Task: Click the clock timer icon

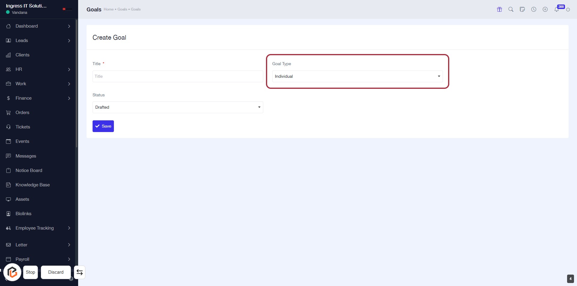Action: (534, 9)
